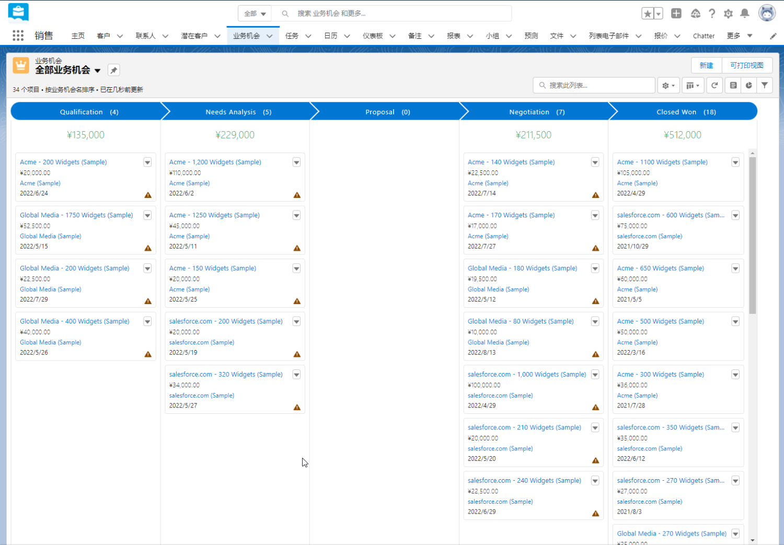Open the global actions plus icon
This screenshot has height=545, width=784.
tap(676, 14)
